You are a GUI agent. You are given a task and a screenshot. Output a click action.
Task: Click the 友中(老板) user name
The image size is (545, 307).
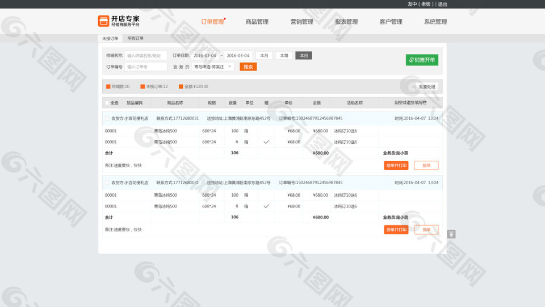pyautogui.click(x=421, y=4)
